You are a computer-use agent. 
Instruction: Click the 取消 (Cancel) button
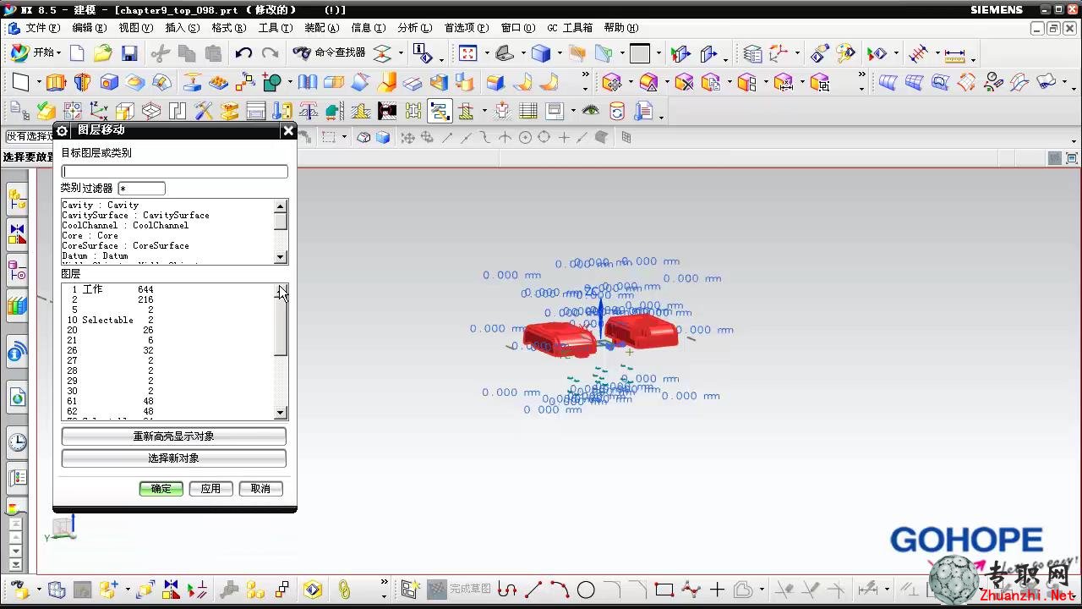pos(260,489)
